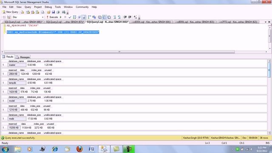Open the Analysis Services DMX Query icon
Screen dimensions: 272x153
(x=32, y=12)
